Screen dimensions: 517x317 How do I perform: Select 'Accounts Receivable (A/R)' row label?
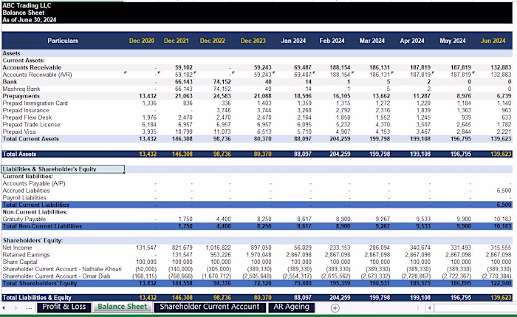pyautogui.click(x=37, y=75)
